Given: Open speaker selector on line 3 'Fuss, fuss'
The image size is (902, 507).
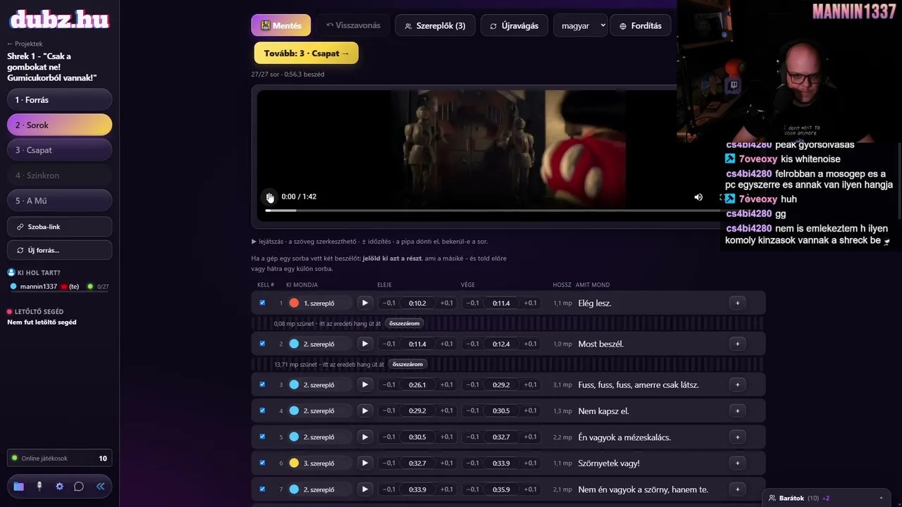Looking at the screenshot, I should [x=319, y=384].
